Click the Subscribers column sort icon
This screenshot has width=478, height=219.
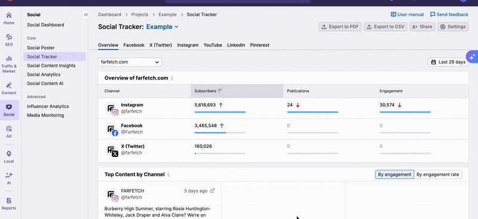pyautogui.click(x=220, y=91)
